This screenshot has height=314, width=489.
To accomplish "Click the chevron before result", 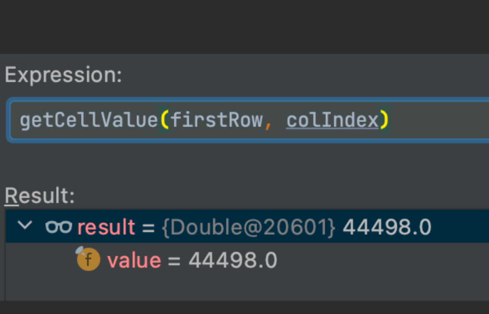I will 25,226.
